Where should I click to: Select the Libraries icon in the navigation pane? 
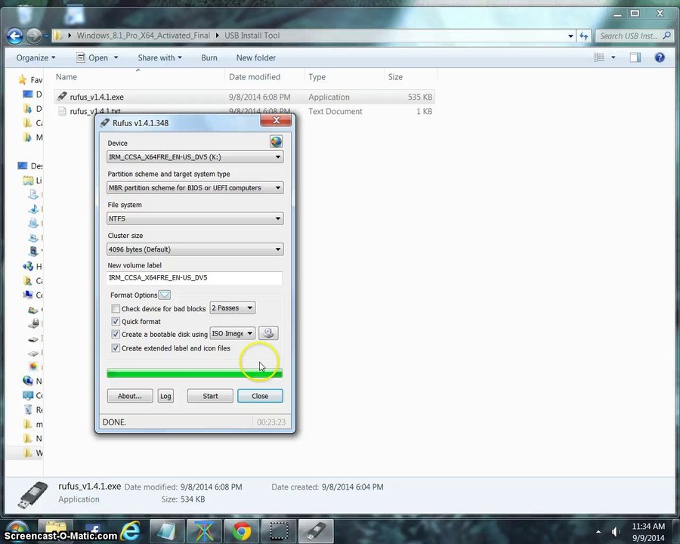28,180
